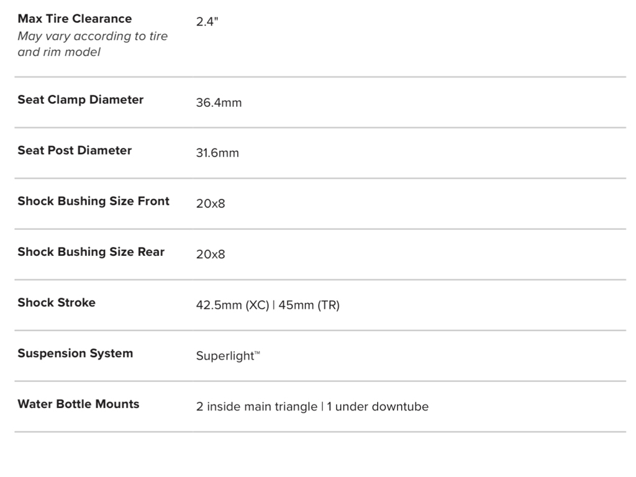Image resolution: width=636 pixels, height=477 pixels.
Task: Click the italic tire and rim note
Action: [93, 44]
